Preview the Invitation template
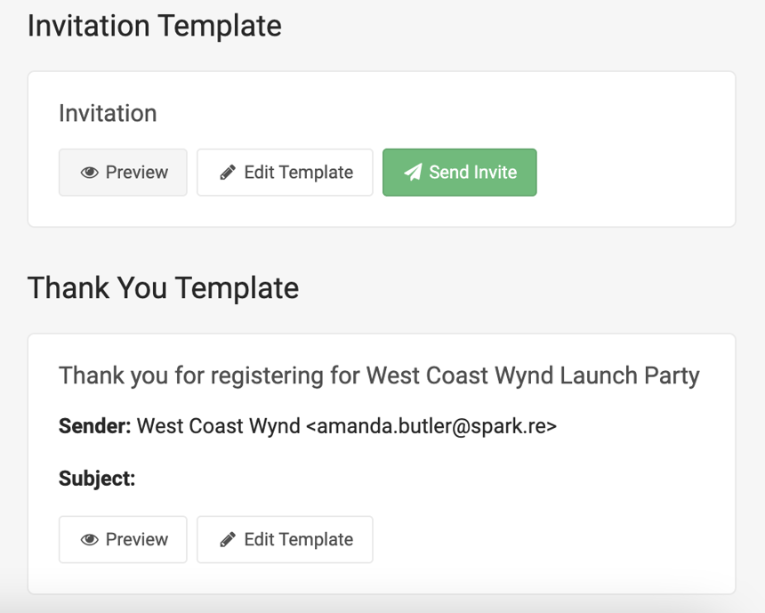This screenshot has width=765, height=613. click(x=123, y=173)
